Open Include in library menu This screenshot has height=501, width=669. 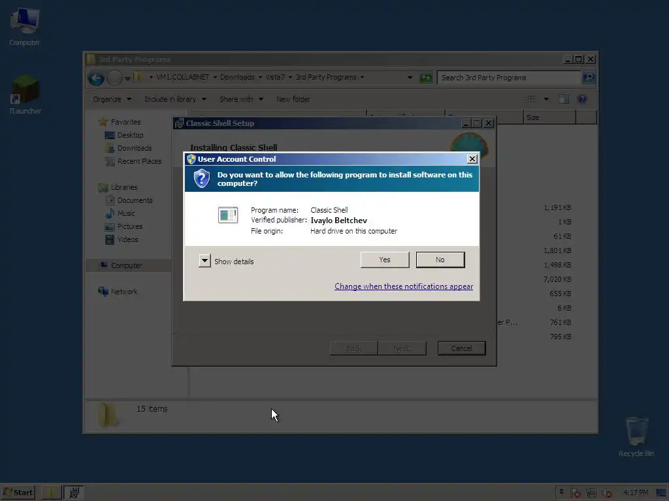(175, 99)
